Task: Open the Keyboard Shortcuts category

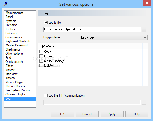Action: [x=18, y=41]
